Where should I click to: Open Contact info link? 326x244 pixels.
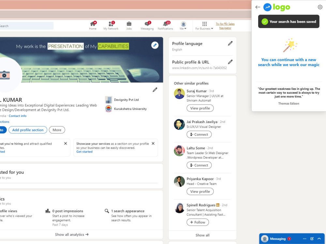point(18,116)
